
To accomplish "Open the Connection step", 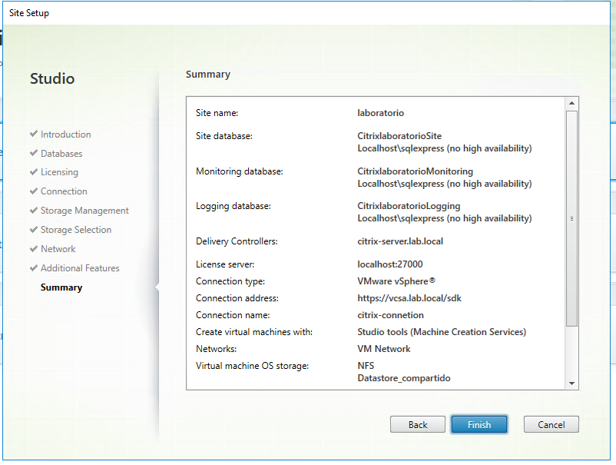I will [64, 191].
